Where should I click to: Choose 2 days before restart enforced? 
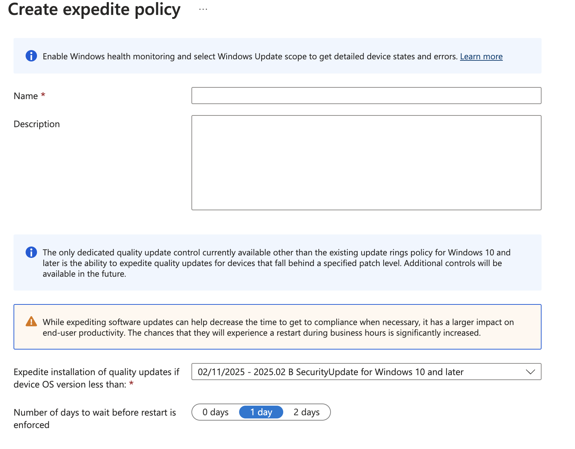(x=306, y=412)
